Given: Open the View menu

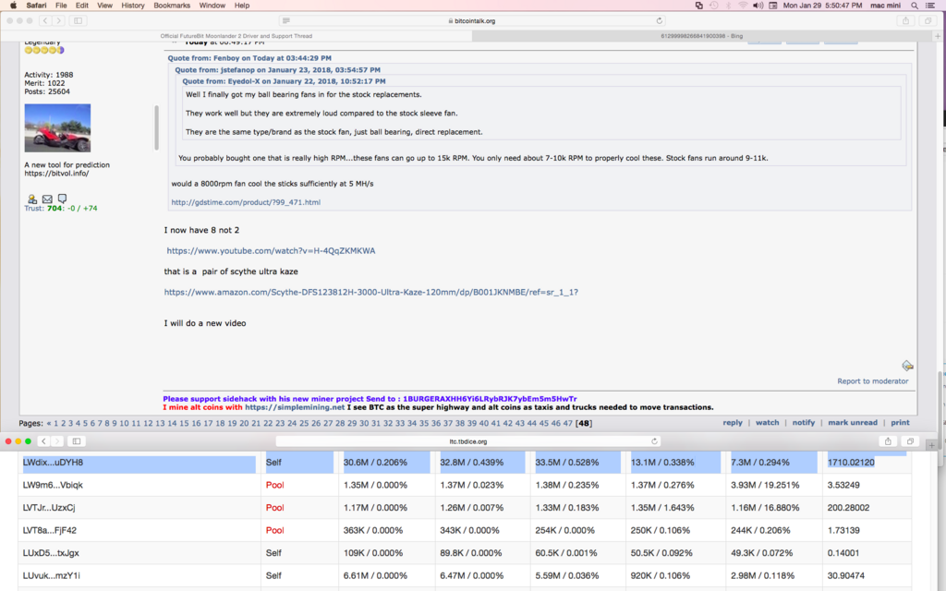Looking at the screenshot, I should coord(105,6).
